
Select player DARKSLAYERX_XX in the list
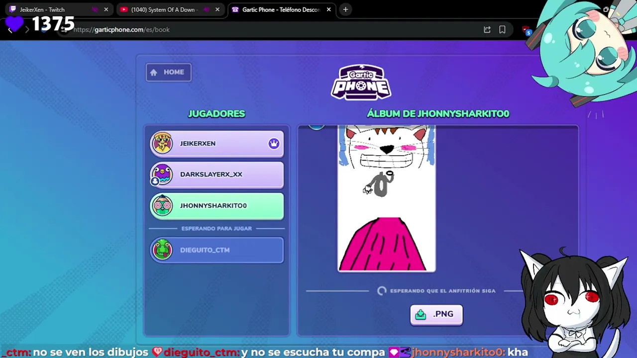tap(217, 175)
